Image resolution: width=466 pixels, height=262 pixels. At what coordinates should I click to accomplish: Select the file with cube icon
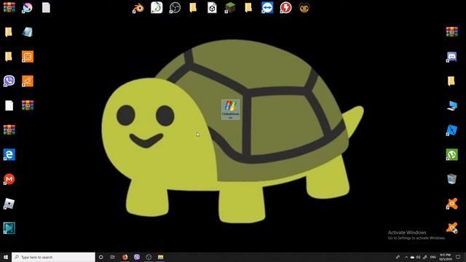[212, 8]
